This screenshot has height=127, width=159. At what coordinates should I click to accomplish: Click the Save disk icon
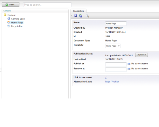point(76,16)
